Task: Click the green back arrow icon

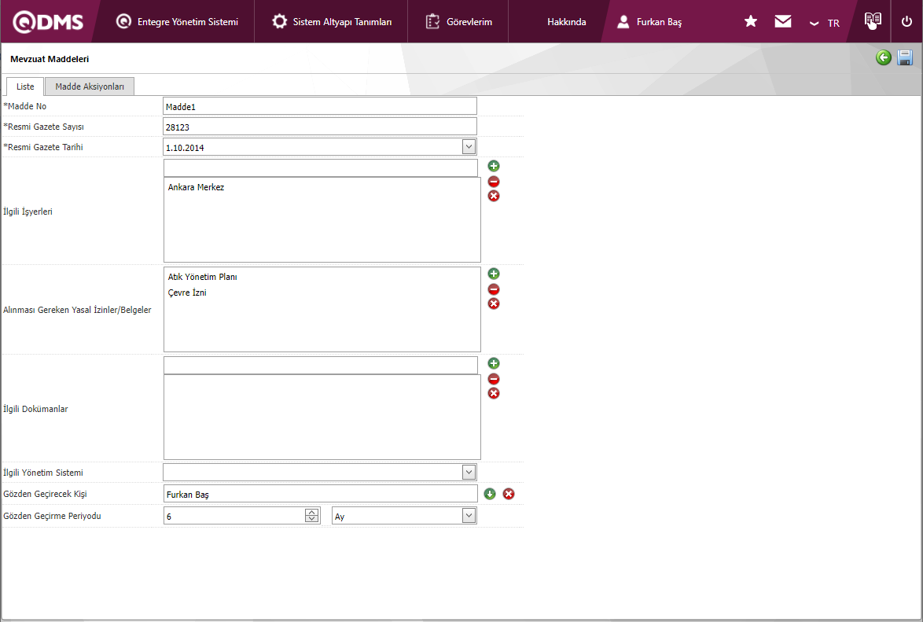Action: coord(884,57)
